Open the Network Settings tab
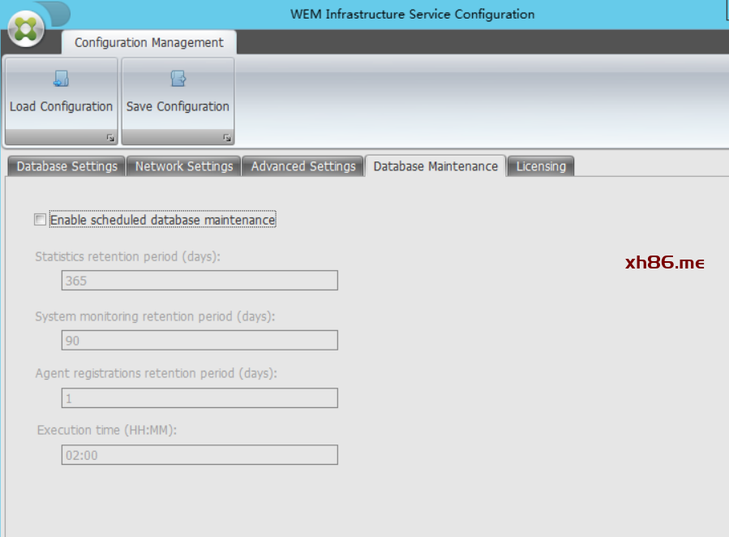 coord(184,166)
